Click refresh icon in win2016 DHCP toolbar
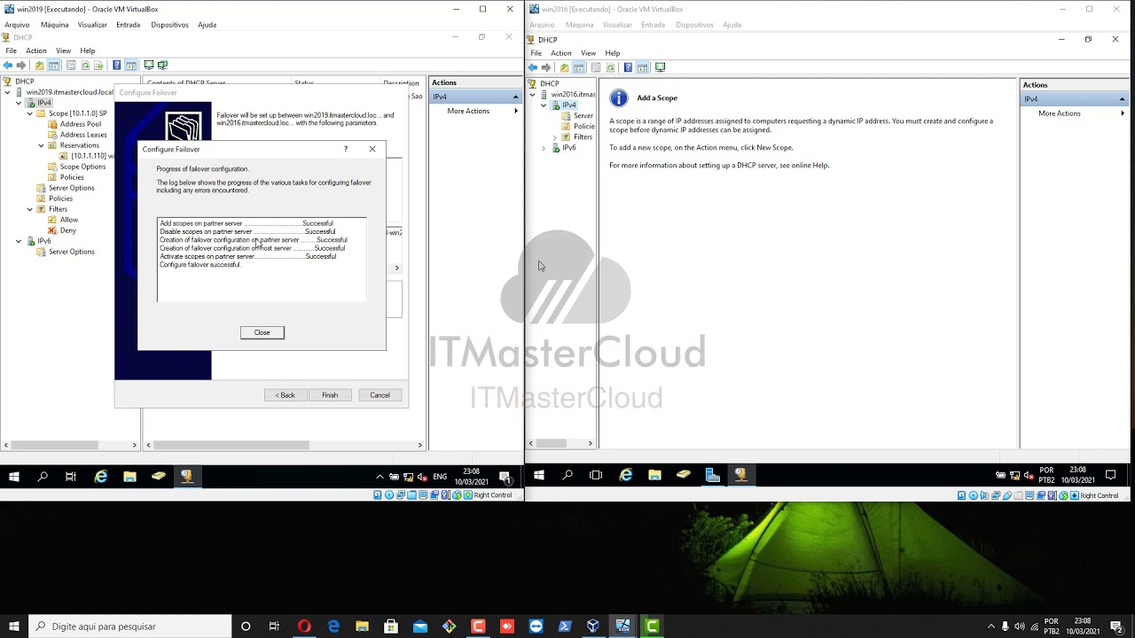Screen dimensions: 1135x638 pyautogui.click(x=610, y=67)
